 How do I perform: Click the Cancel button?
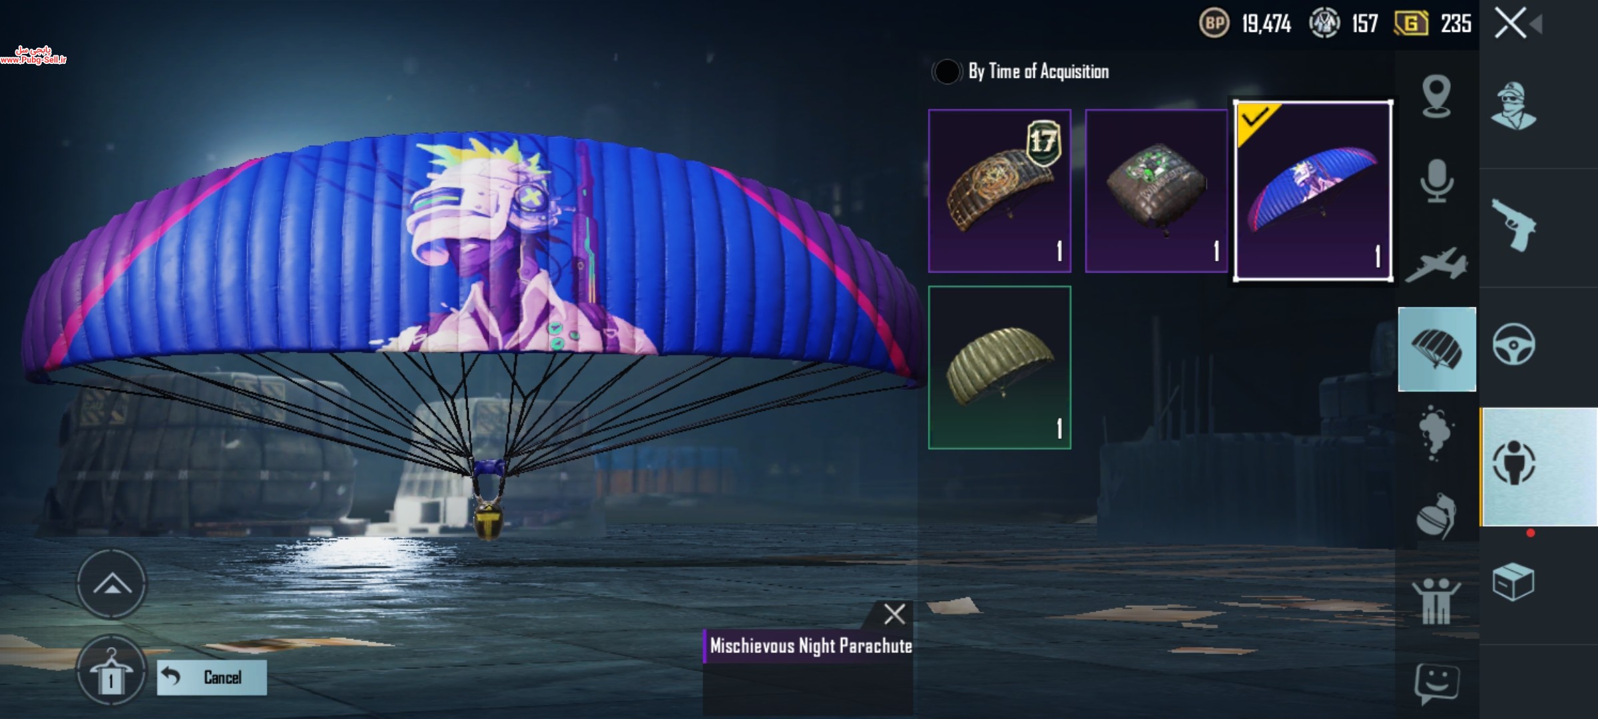[212, 677]
